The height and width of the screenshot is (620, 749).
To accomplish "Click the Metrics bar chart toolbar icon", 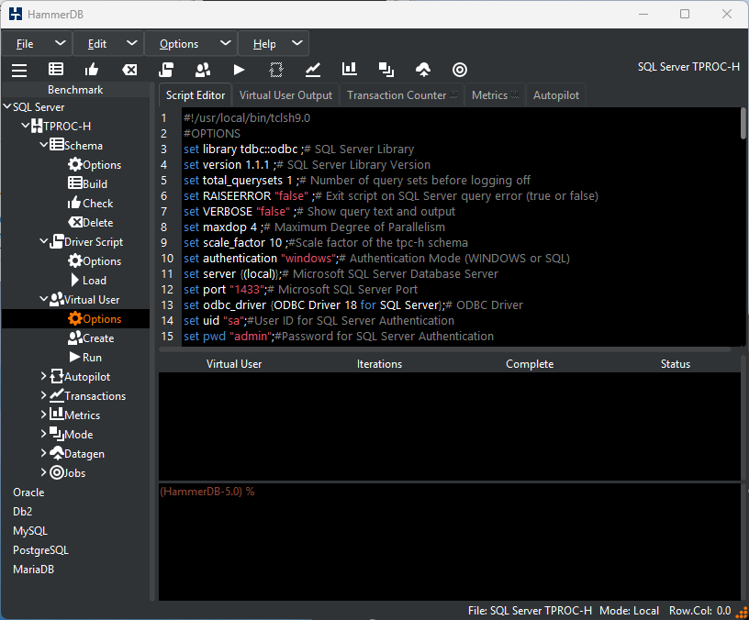I will click(x=350, y=69).
